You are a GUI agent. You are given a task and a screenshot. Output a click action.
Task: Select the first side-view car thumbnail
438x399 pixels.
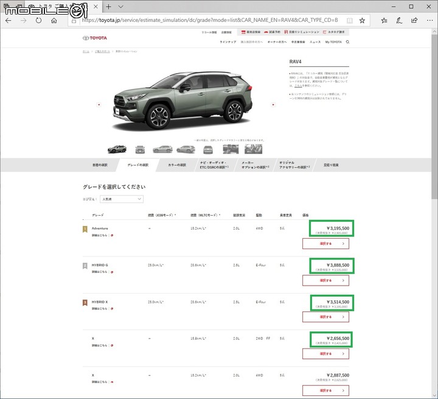(x=162, y=149)
